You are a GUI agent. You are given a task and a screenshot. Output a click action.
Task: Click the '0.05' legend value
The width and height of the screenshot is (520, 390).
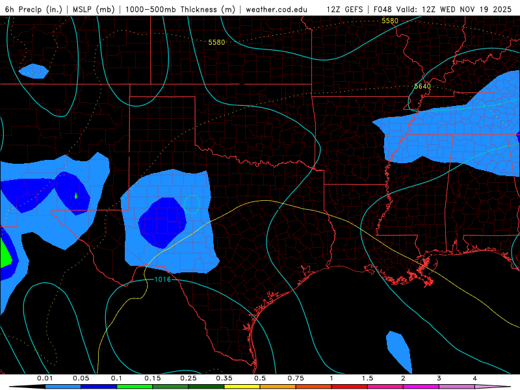pos(81,378)
